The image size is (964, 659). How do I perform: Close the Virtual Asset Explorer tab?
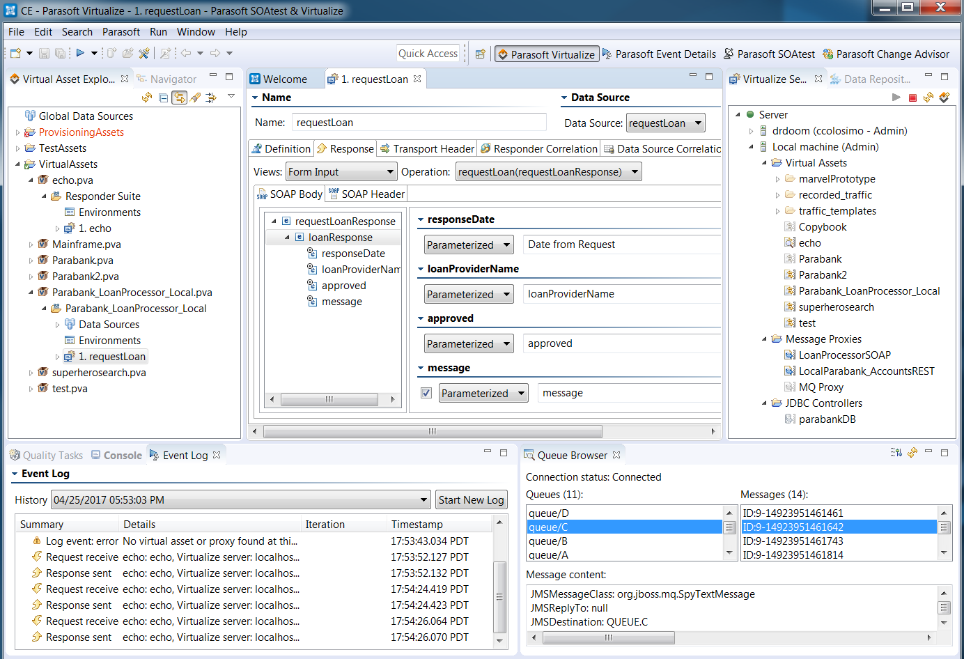pos(125,79)
